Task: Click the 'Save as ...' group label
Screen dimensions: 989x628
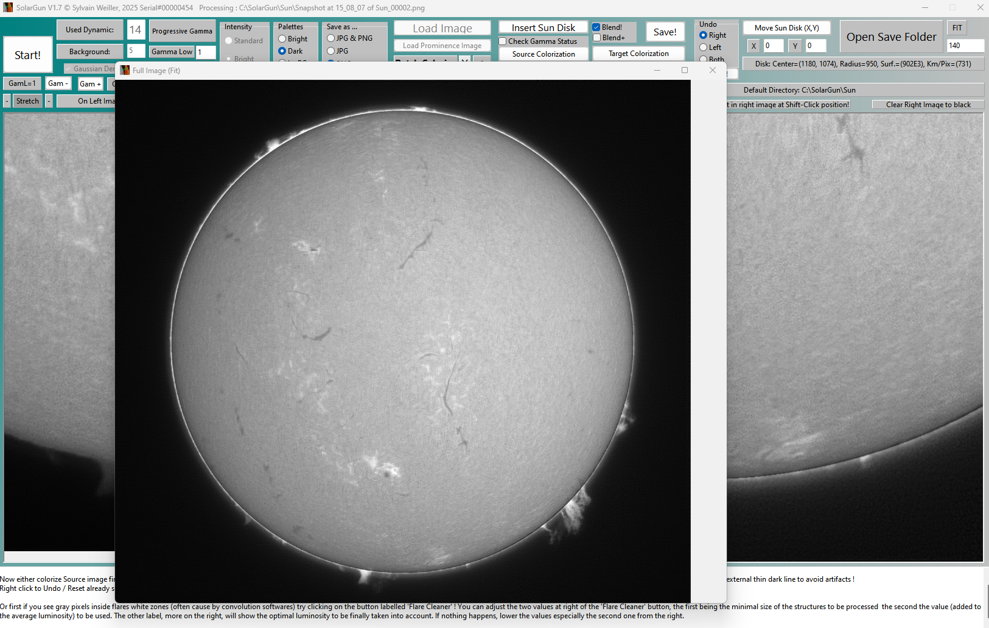Action: 342,27
